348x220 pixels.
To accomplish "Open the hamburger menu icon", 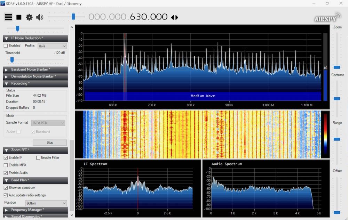I will pos(8,17).
